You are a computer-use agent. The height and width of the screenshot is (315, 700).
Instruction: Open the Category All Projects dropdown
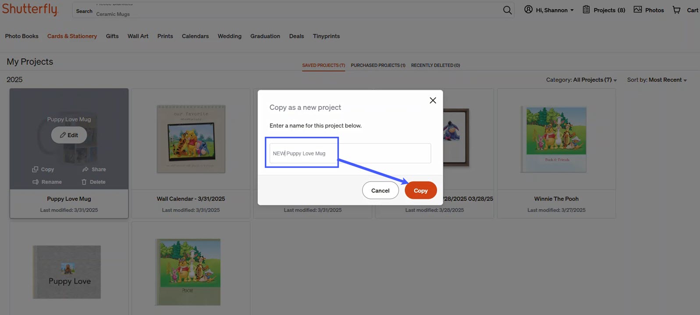[581, 80]
